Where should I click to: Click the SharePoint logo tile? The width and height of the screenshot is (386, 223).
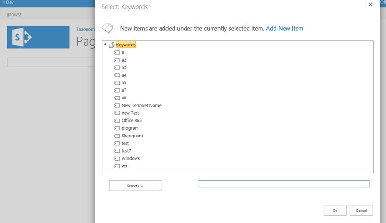[x=38, y=37]
